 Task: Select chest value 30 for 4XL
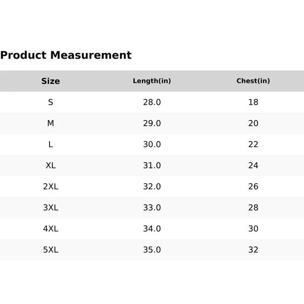[253, 229]
